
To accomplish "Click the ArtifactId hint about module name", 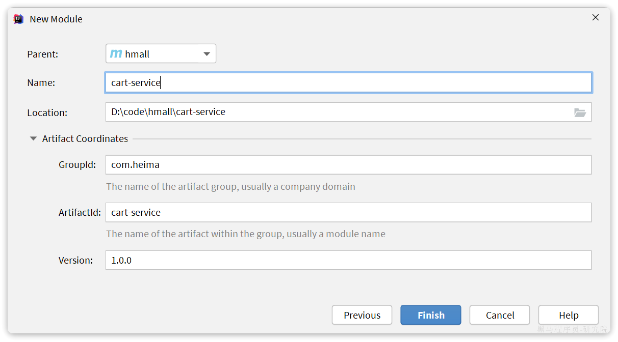I will tap(245, 234).
